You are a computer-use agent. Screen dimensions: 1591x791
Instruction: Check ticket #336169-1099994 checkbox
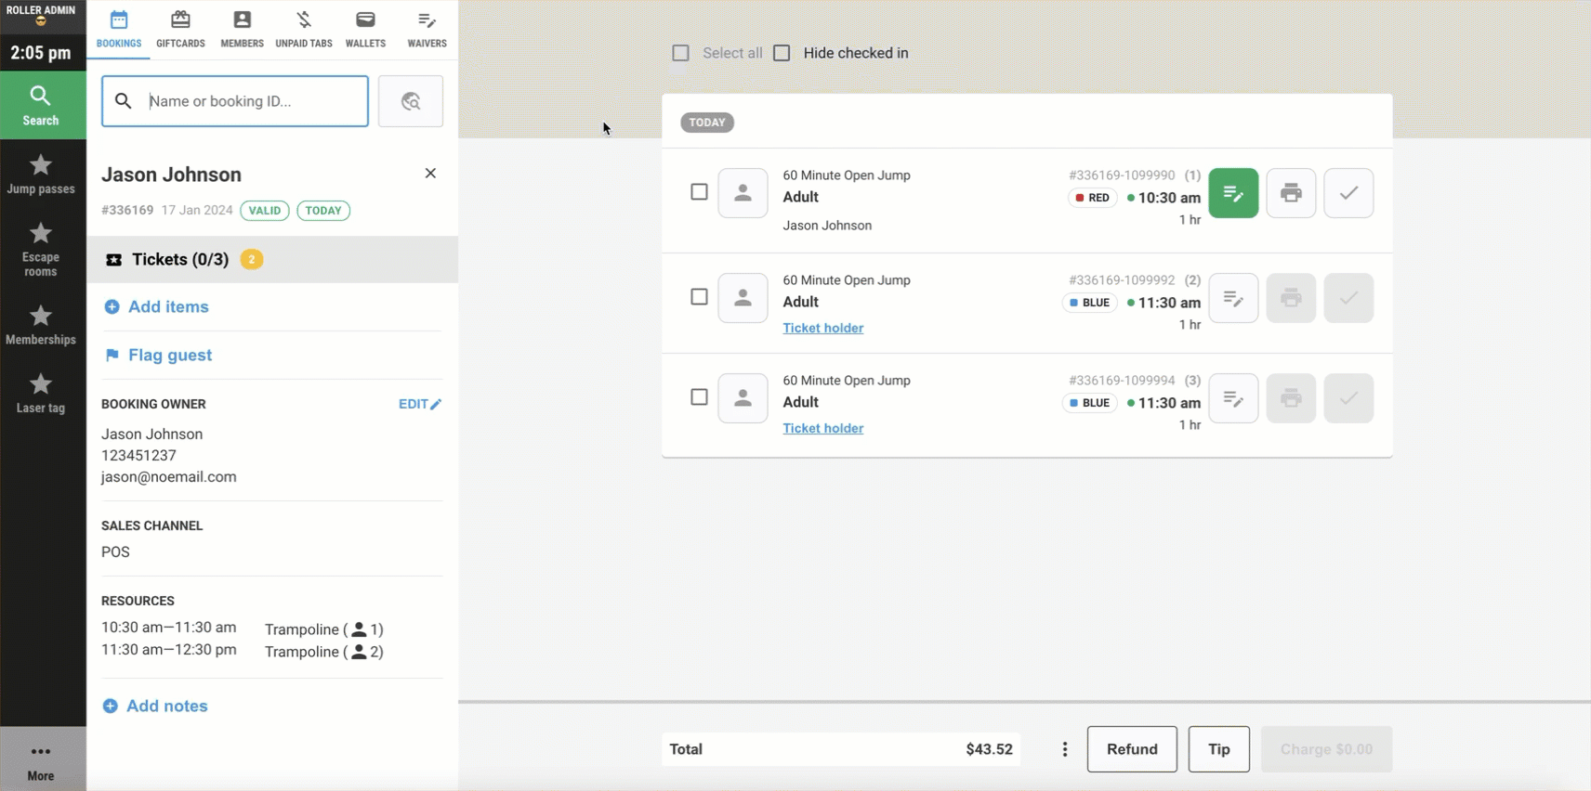[699, 397]
